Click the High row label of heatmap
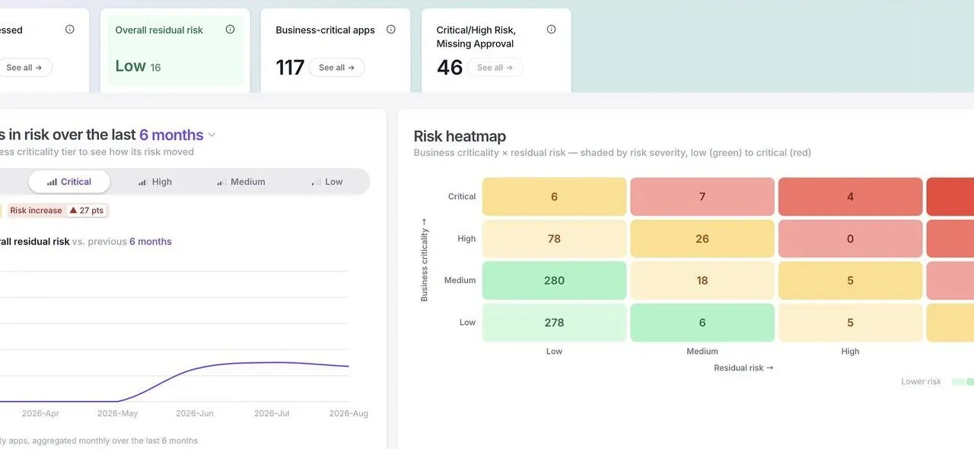 (x=466, y=238)
